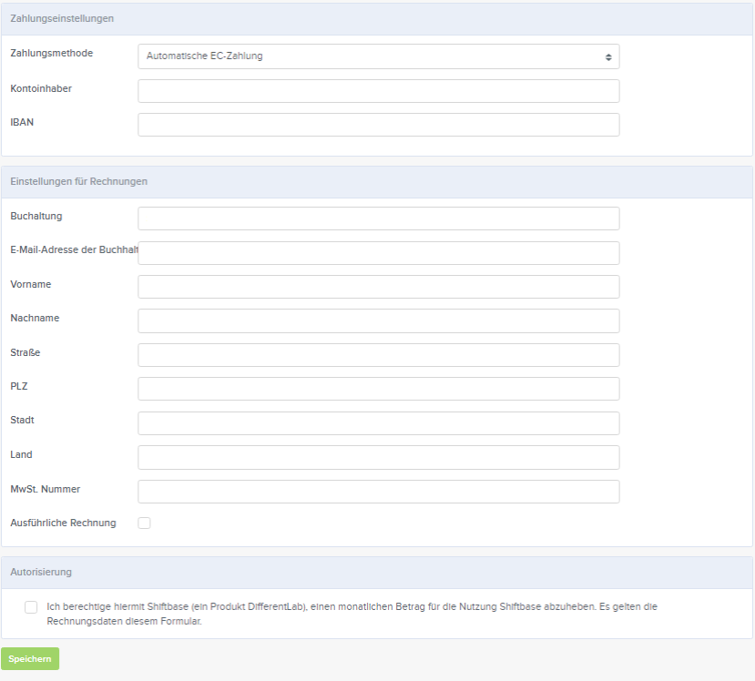
Task: Click the Autorisierung section header
Action: (x=377, y=573)
